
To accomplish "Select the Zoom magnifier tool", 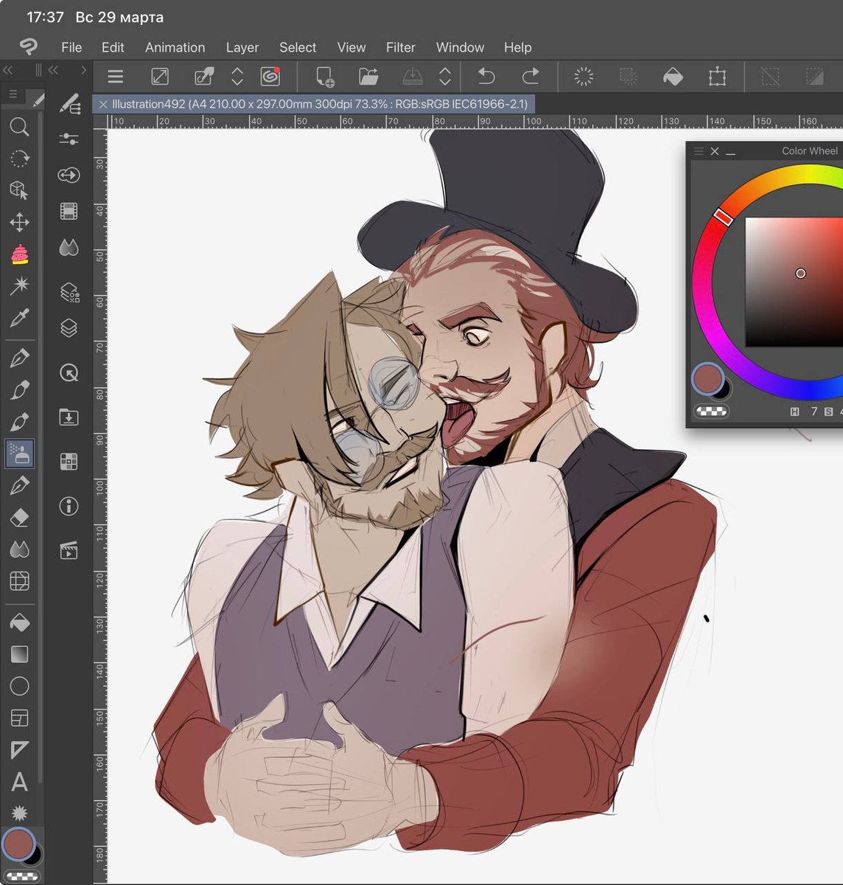I will point(19,127).
